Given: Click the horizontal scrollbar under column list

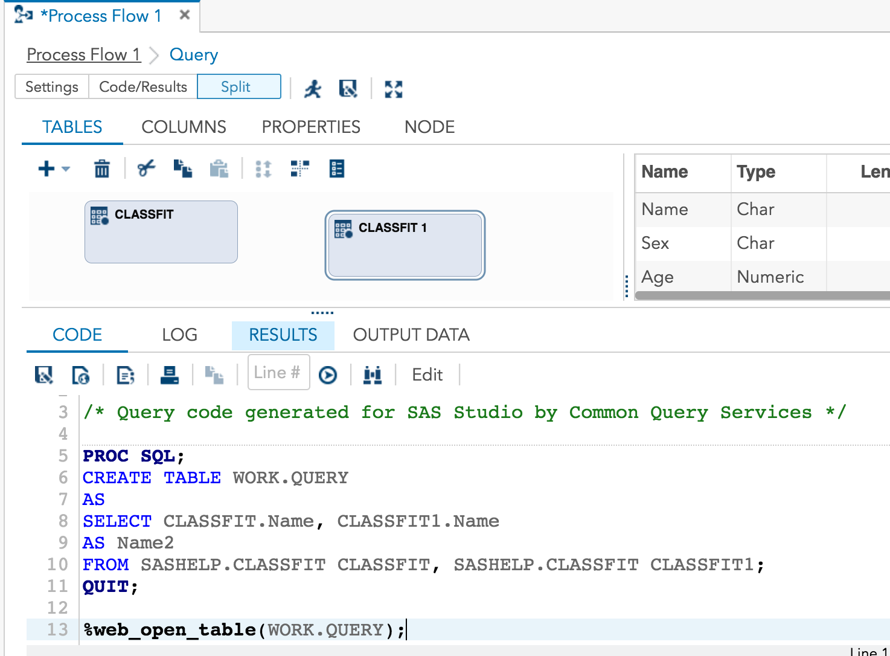Looking at the screenshot, I should [762, 295].
